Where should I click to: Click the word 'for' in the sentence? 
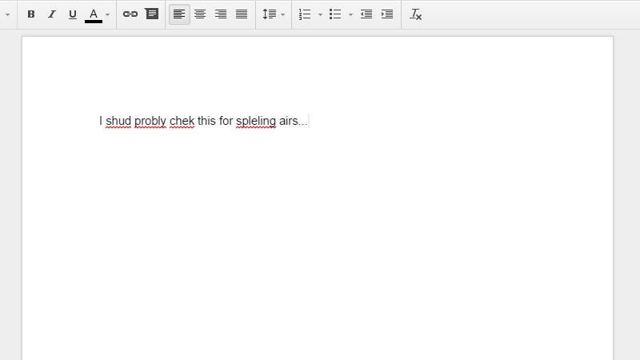pyautogui.click(x=226, y=122)
